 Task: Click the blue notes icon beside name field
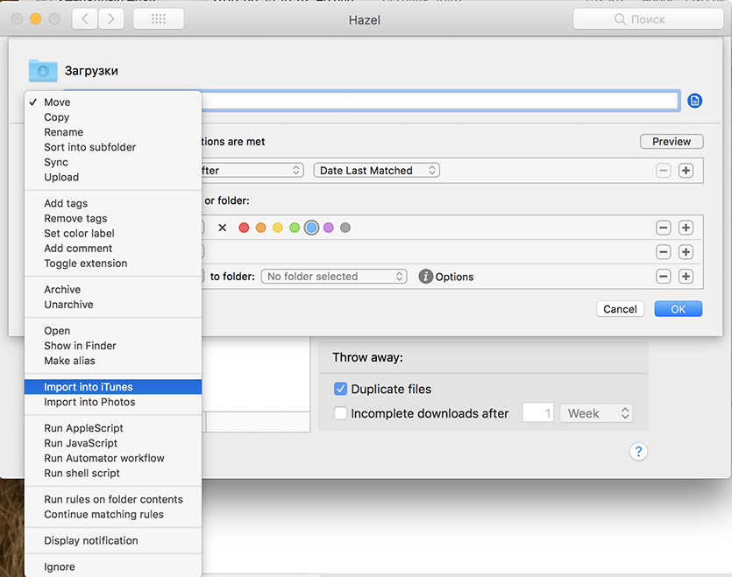coord(694,101)
